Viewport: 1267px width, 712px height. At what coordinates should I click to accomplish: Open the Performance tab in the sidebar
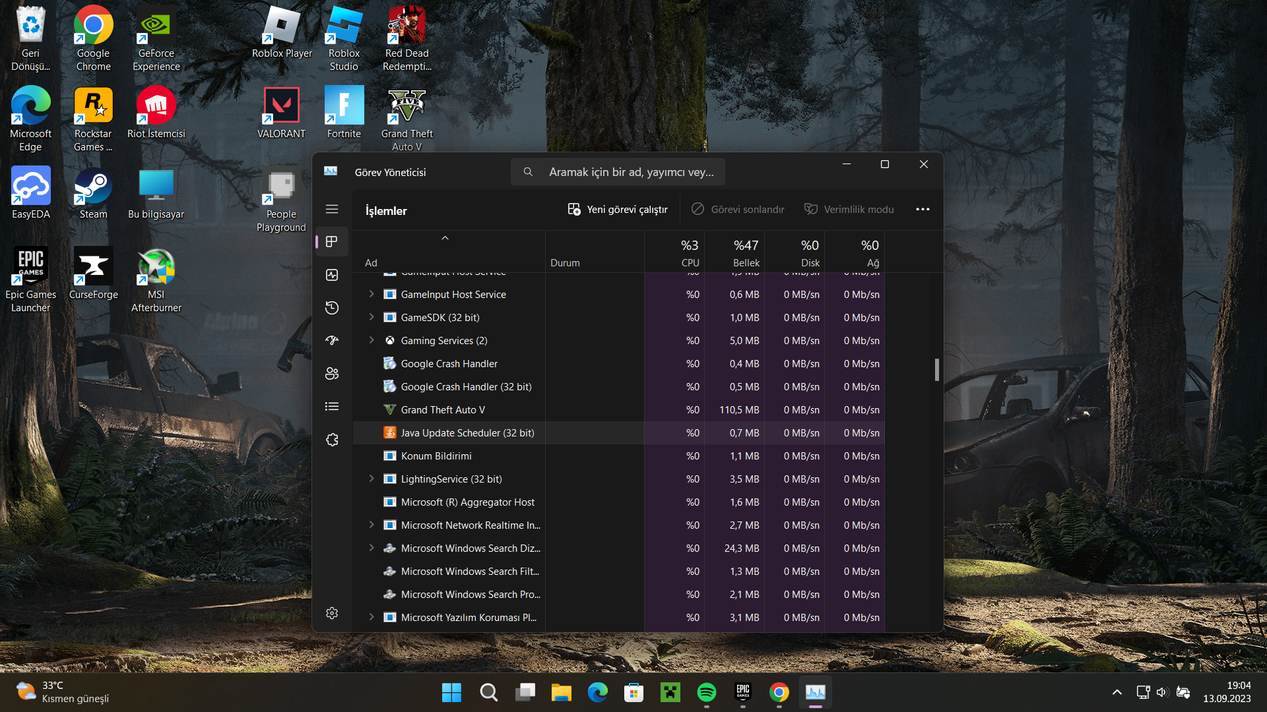[332, 275]
